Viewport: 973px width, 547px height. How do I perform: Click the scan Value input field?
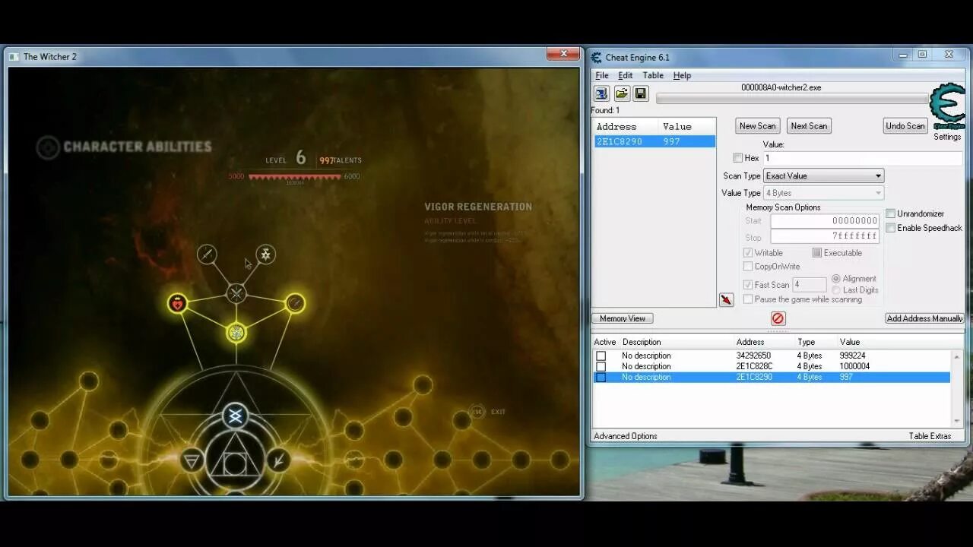click(x=863, y=158)
